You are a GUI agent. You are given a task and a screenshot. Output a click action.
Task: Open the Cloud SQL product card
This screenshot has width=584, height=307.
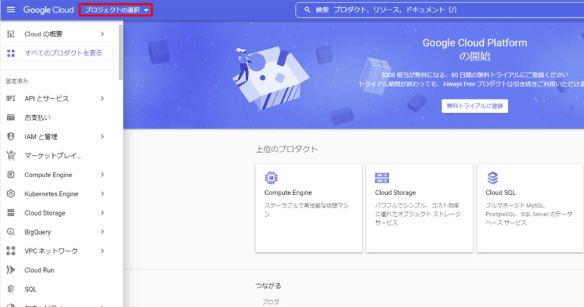(531, 208)
